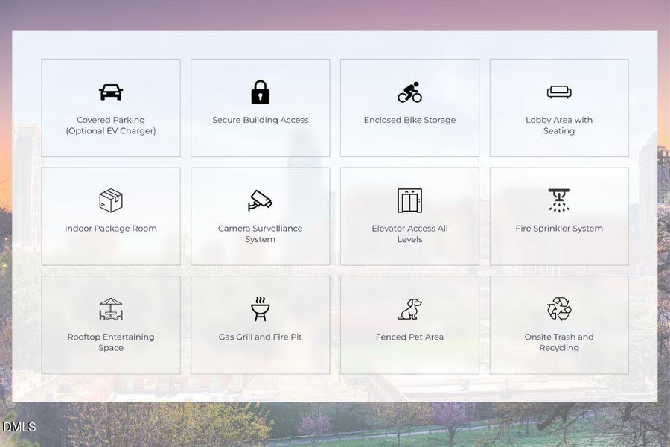Screen dimensions: 670x447
Task: Click the "Covered Parking (Optional EV Charger)" label
Action: 111,125
